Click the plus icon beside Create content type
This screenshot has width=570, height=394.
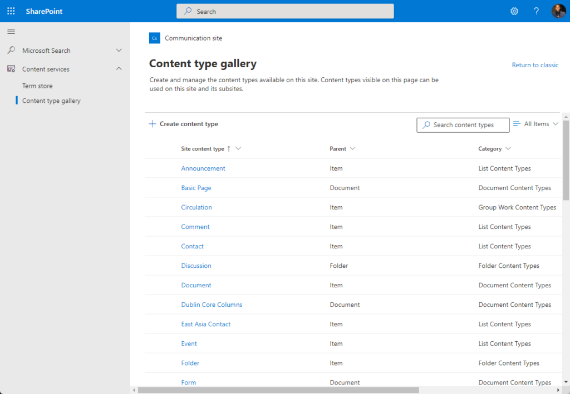point(153,124)
